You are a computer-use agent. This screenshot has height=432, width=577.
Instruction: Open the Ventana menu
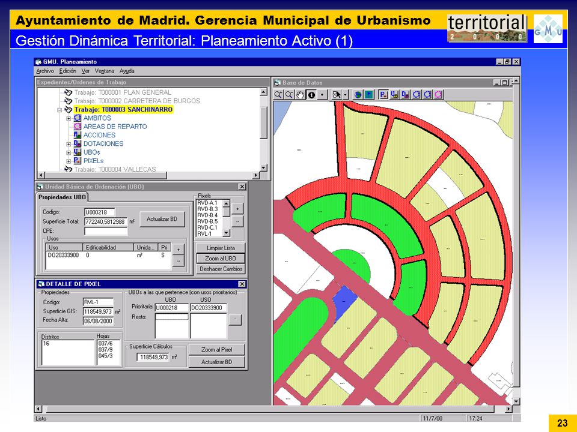coord(105,71)
